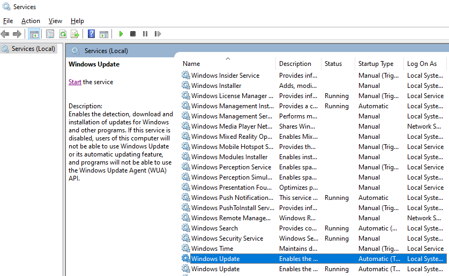Sort by the Status column header
Viewport: 449px width, 276px height.
point(333,64)
